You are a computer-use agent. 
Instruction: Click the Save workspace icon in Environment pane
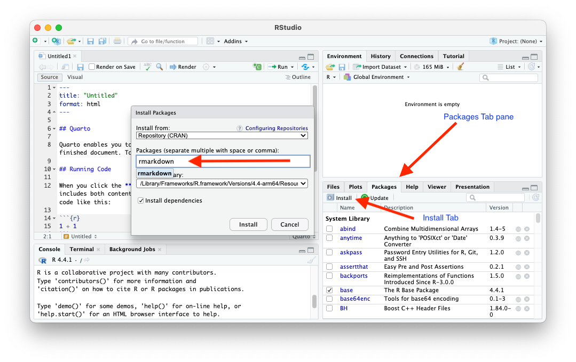click(342, 67)
